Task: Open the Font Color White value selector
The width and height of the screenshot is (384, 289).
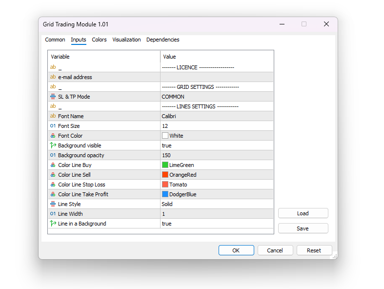Action: click(x=216, y=136)
